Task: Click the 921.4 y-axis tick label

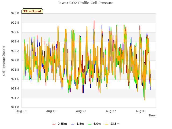Action: [x=15, y=88]
